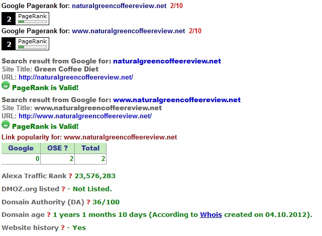The image size is (322, 236).
Task: Open www.naturalgreencoffeereview.net link in second Search result heading
Action: pos(177,100)
